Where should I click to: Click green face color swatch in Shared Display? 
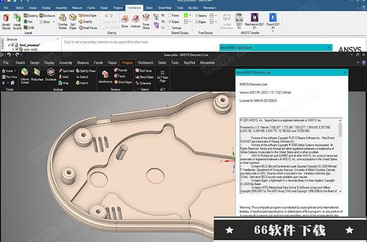[186, 15]
